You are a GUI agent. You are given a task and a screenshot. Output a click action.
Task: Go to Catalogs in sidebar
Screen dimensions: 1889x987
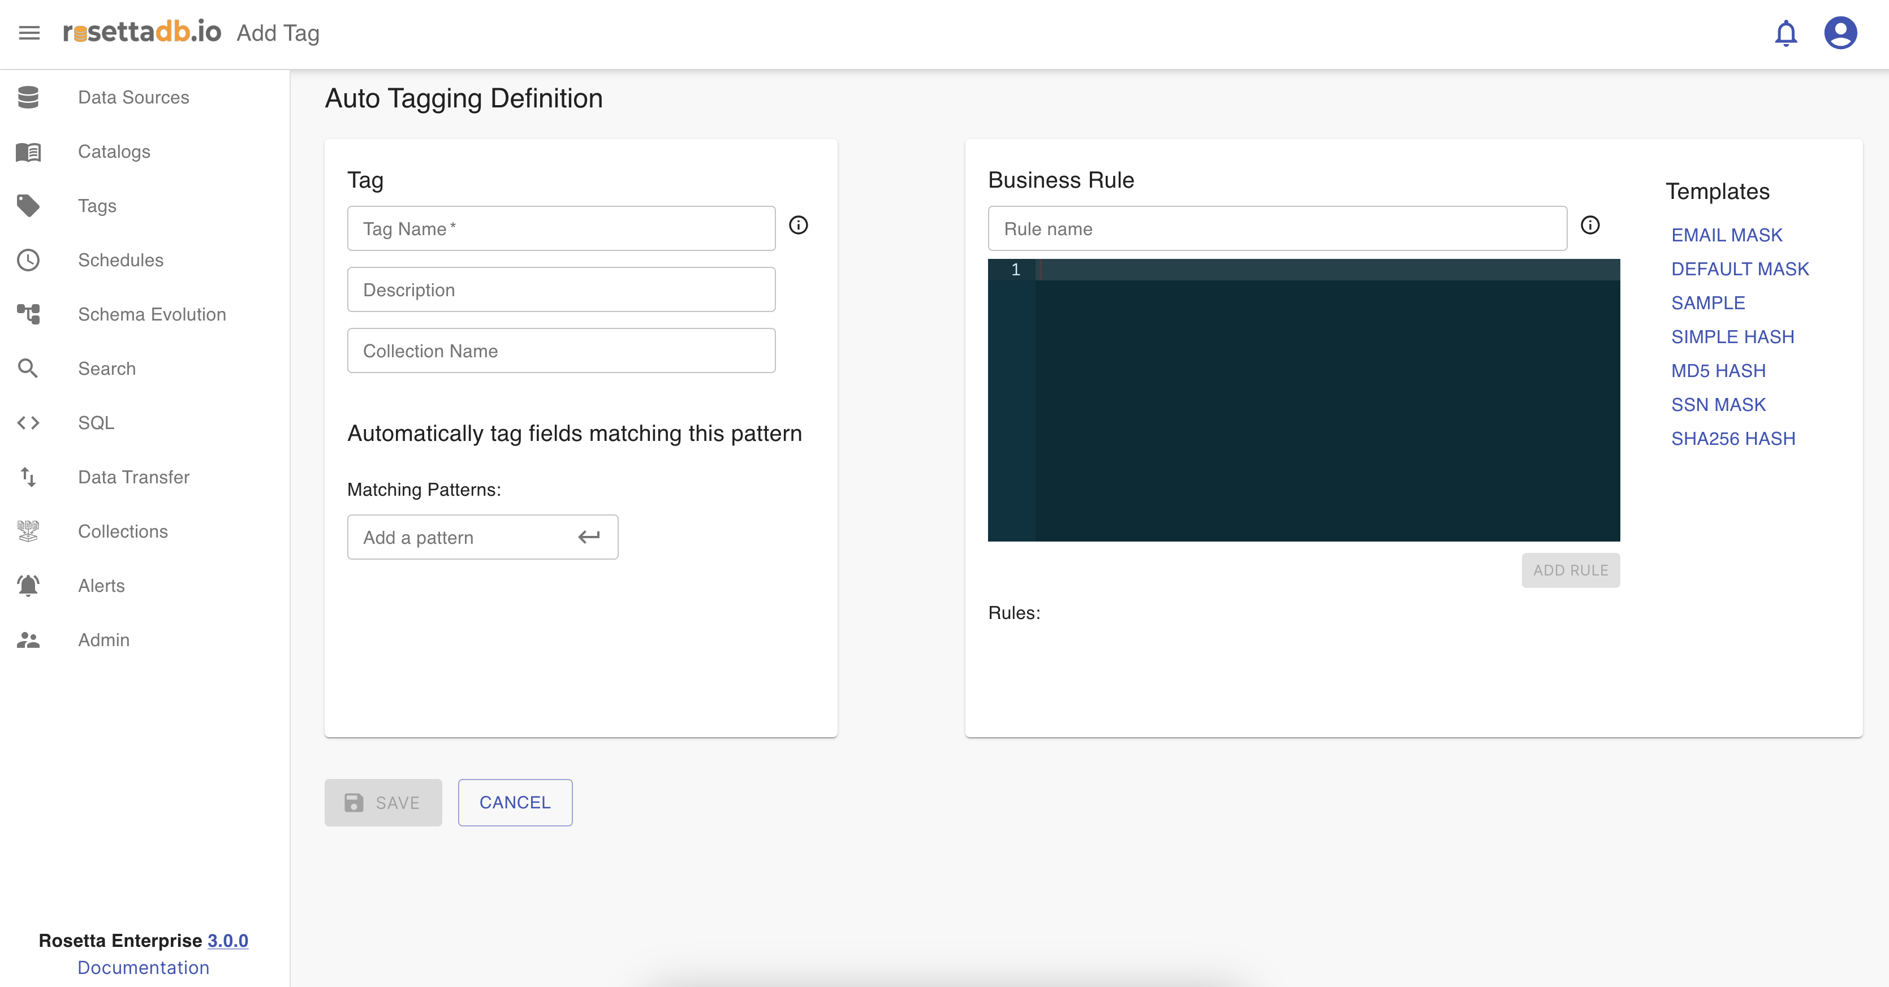114,151
